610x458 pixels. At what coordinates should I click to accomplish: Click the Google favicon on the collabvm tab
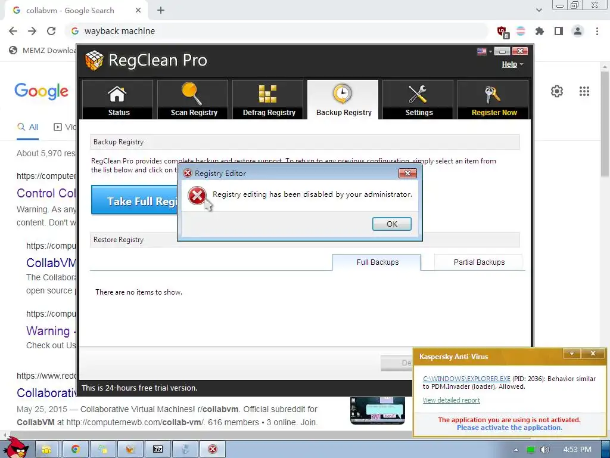pos(16,11)
